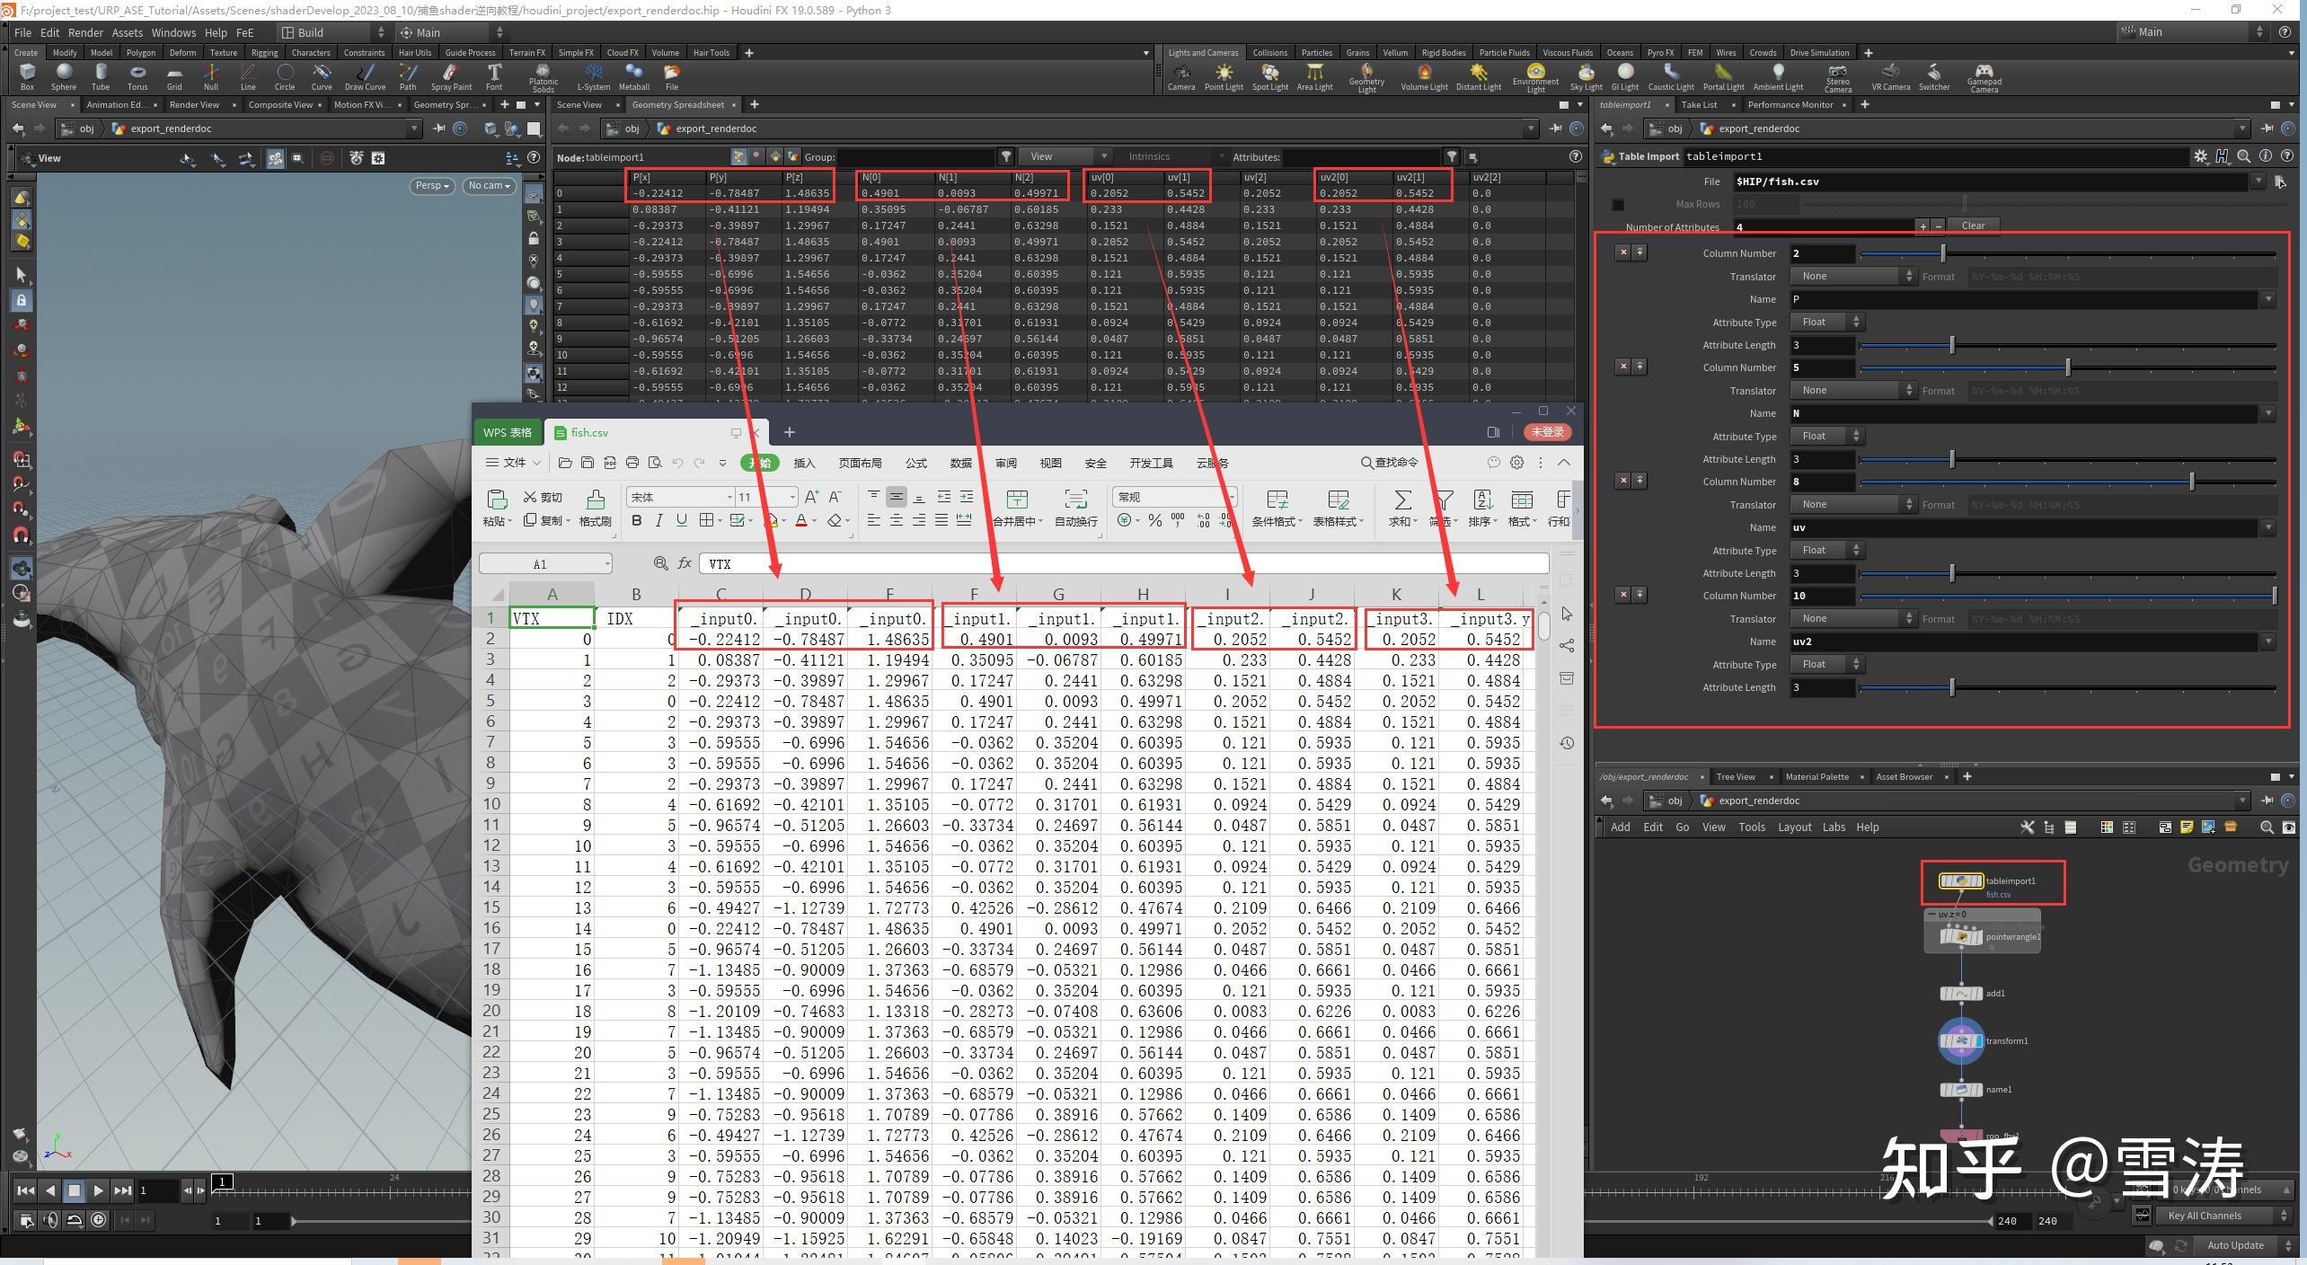Switch to the Polygon shelf tab
Image resolution: width=2307 pixels, height=1265 pixels.
pyautogui.click(x=141, y=53)
